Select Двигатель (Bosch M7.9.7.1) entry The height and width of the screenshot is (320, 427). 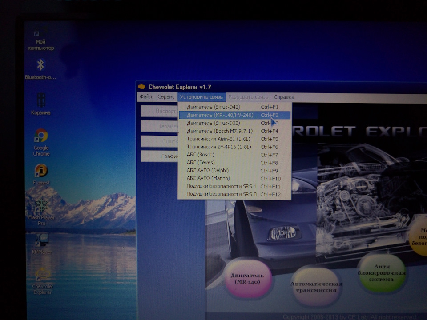tap(234, 131)
